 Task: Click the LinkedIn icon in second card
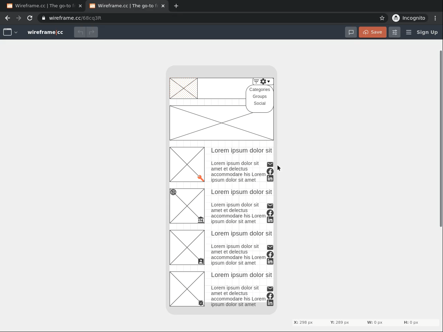270,220
